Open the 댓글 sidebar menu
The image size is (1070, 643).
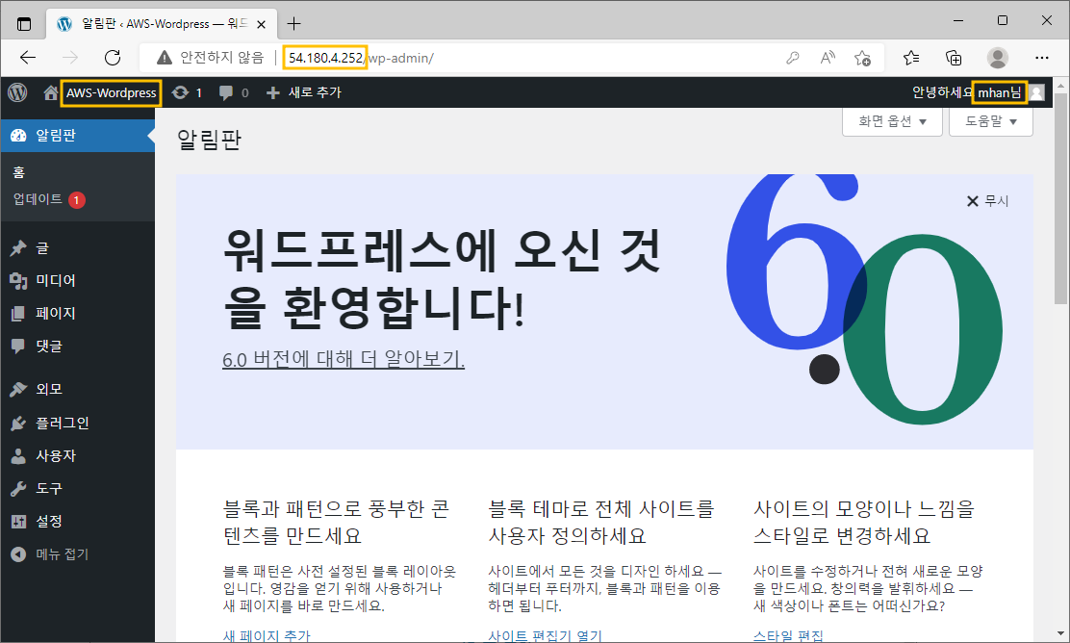(77, 347)
